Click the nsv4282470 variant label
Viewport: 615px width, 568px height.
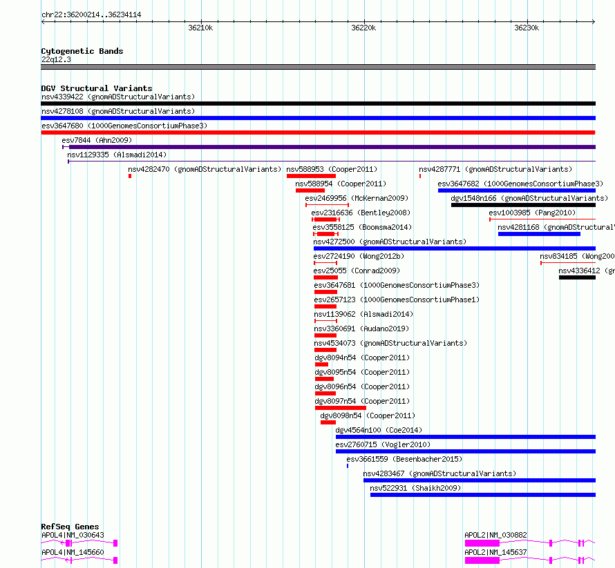tap(205, 169)
